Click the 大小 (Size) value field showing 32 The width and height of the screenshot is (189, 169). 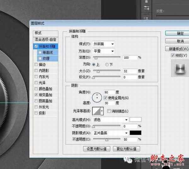tap(129, 71)
